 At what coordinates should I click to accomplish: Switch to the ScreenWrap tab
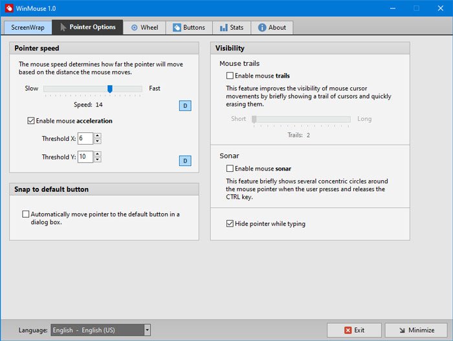28,27
